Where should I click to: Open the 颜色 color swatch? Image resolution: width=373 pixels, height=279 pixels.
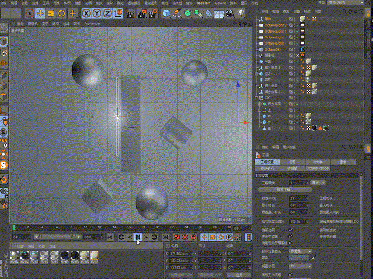click(x=299, y=257)
